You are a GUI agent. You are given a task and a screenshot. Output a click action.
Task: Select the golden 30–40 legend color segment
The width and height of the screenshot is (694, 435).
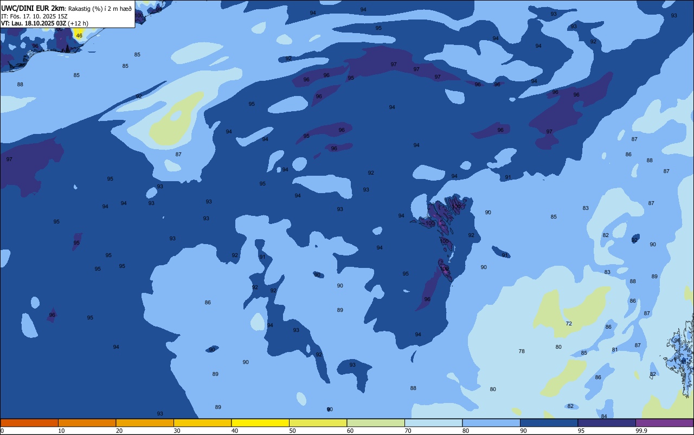[202, 423]
